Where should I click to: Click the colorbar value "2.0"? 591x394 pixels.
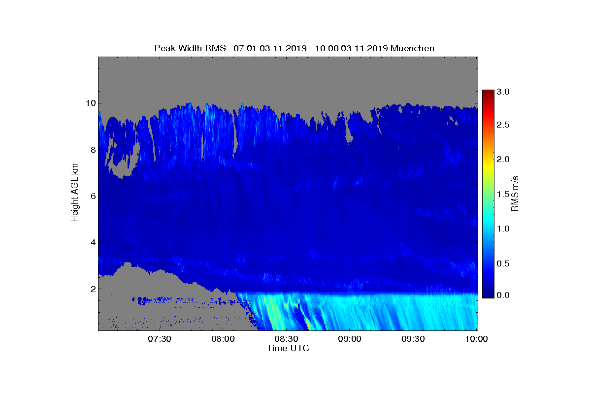(503, 159)
